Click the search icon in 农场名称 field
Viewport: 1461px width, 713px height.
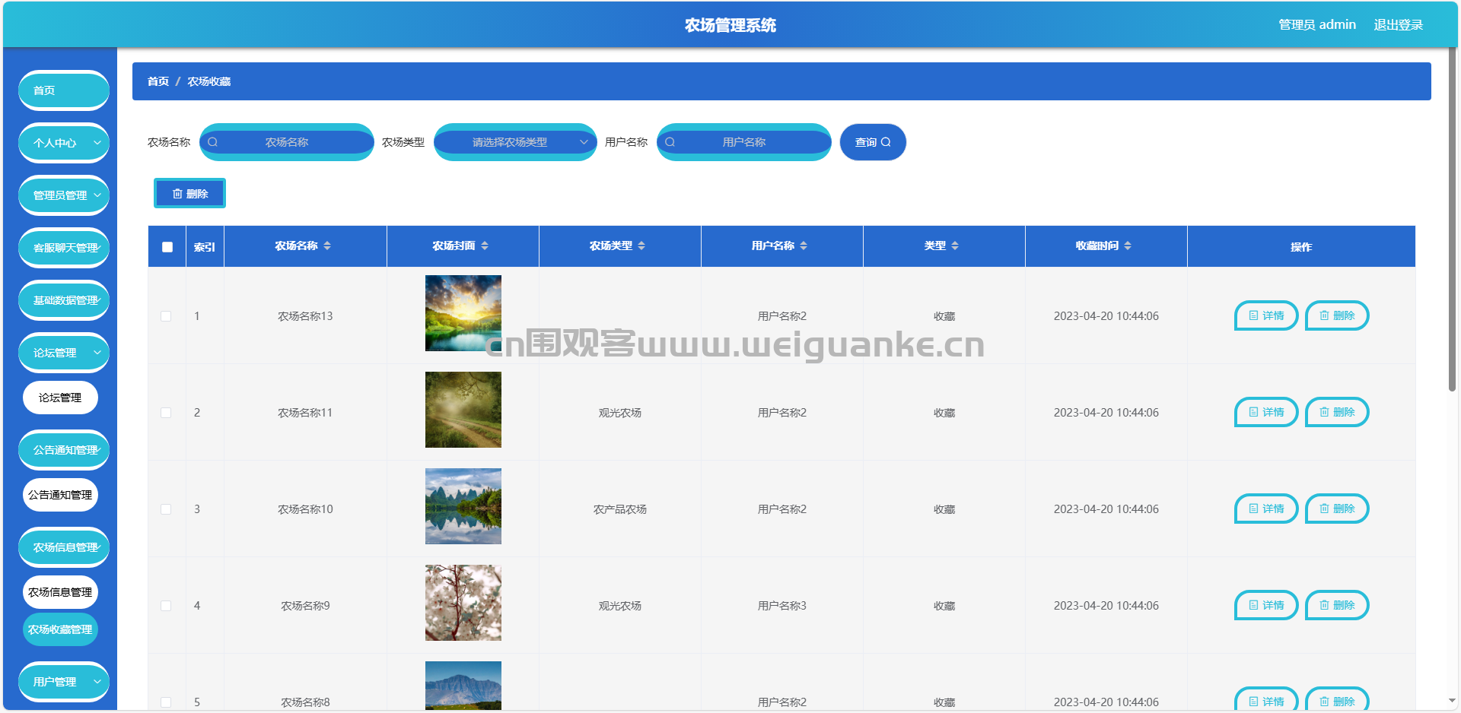(213, 142)
